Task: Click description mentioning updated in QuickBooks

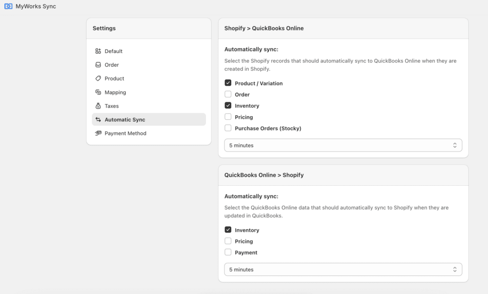Action: coord(336,212)
